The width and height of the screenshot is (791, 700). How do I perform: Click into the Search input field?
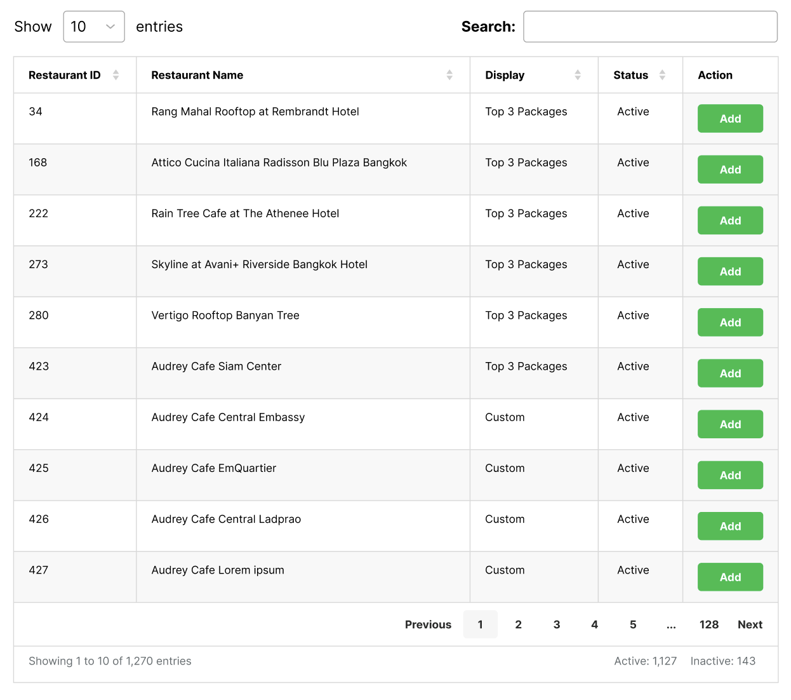tap(649, 27)
